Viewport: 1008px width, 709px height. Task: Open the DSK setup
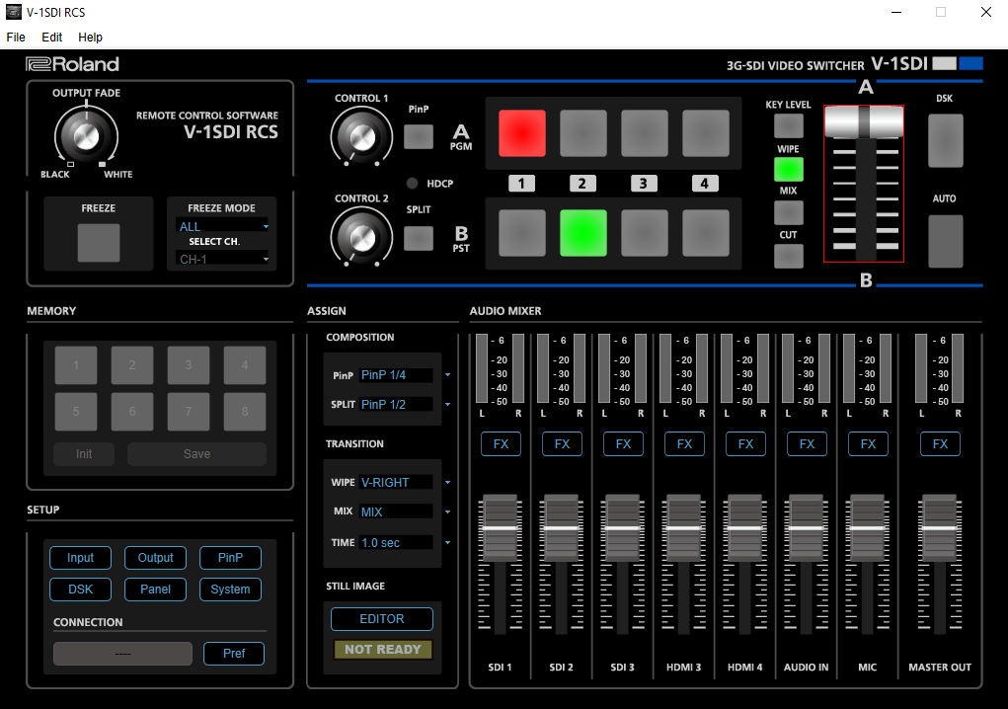[x=80, y=590]
